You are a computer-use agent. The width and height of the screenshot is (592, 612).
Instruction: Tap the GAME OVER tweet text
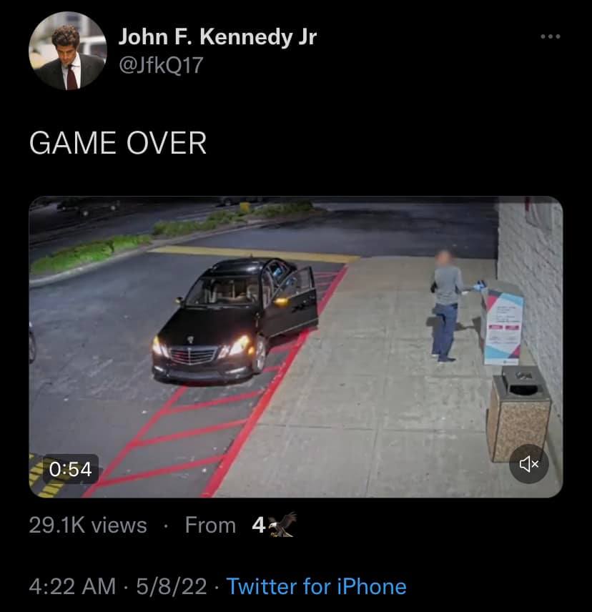117,143
